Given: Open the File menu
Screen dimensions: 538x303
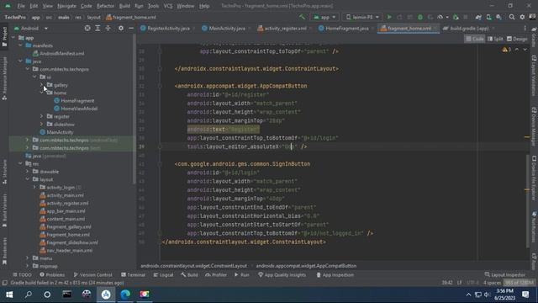Looking at the screenshot, I should coord(21,6).
